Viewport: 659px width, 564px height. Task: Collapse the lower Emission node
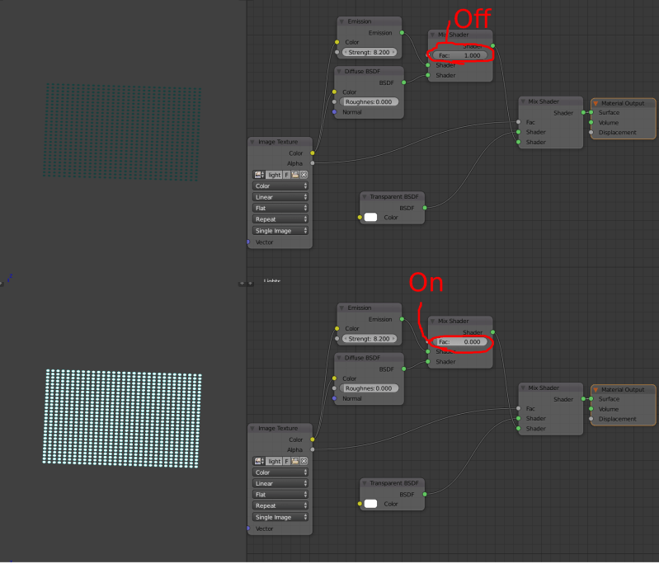coord(342,308)
